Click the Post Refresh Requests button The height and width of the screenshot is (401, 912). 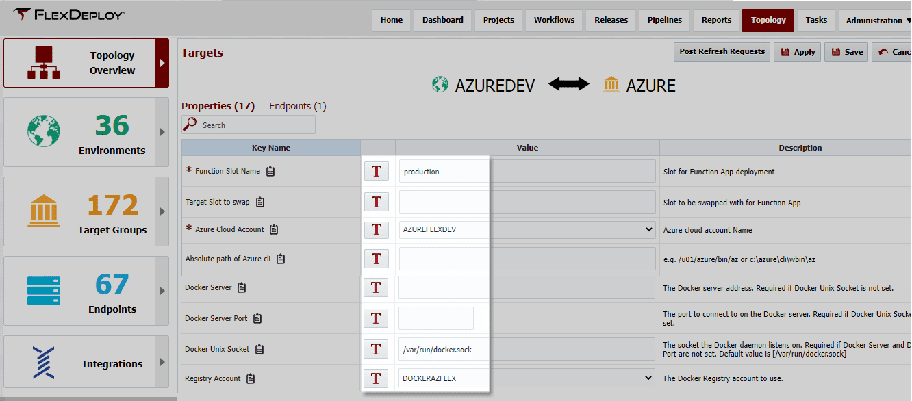(722, 52)
